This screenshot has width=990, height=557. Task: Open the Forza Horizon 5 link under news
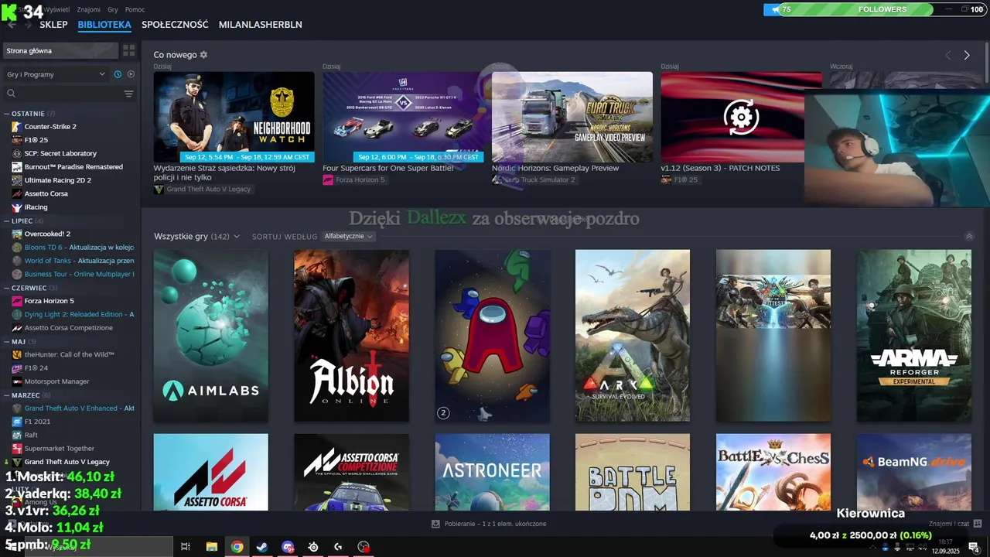(x=353, y=179)
